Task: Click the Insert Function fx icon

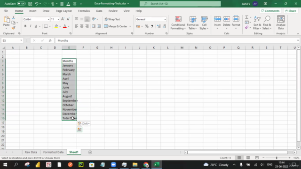Action: [50, 40]
